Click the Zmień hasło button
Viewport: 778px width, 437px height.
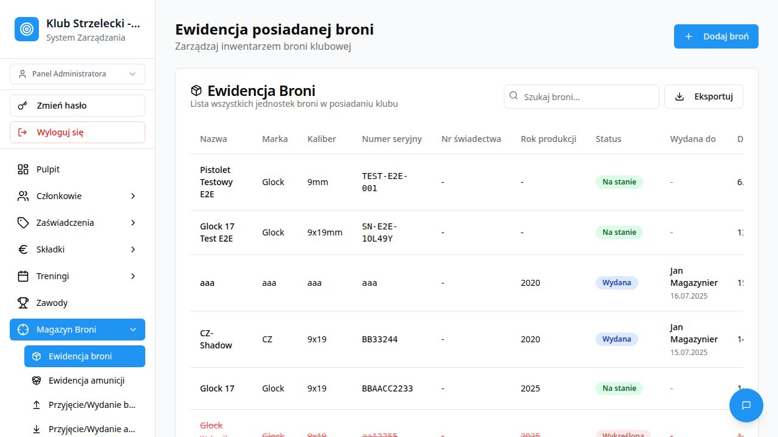coord(77,106)
